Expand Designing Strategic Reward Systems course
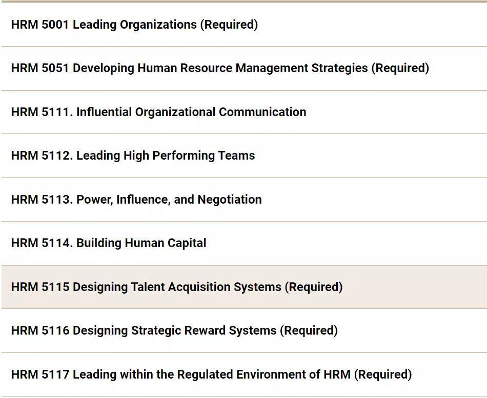Image resolution: width=487 pixels, height=398 pixels. coord(244,331)
